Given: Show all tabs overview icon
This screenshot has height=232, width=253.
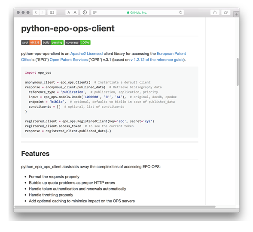Looking at the screenshot, I should click(226, 12).
